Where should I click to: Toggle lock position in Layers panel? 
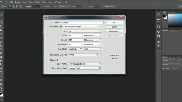(x=174, y=69)
